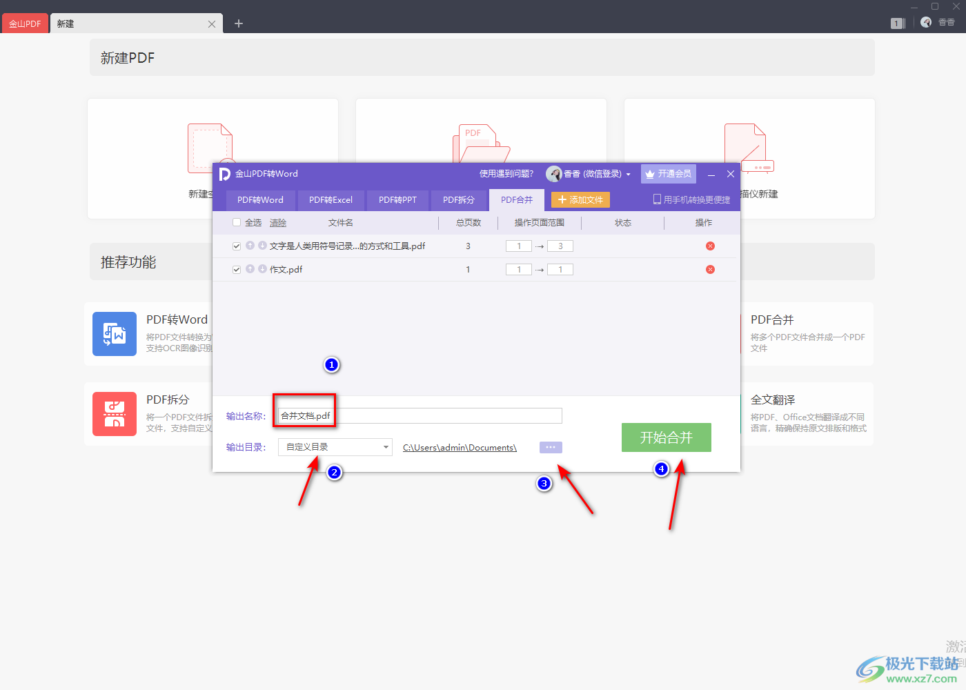Move 文字是人类用符号记录 file up arrow
The width and height of the screenshot is (966, 690).
tap(250, 246)
